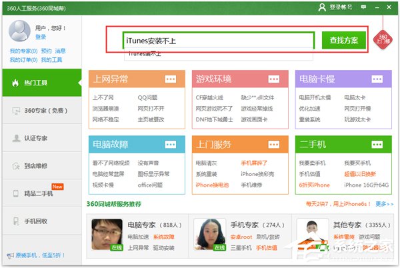400x268 pixels.
Task: Open 到店维修 from the sidebar
Action: point(41,165)
